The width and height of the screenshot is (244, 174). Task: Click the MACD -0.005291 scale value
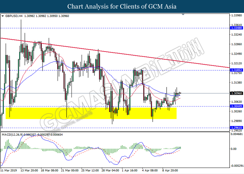[x=237, y=166]
